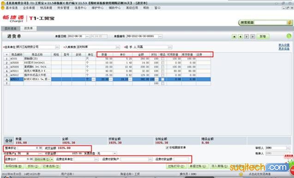Image resolution: width=294 pixels, height=178 pixels.
Task: Click the 过账打印 button
Action: point(176,166)
